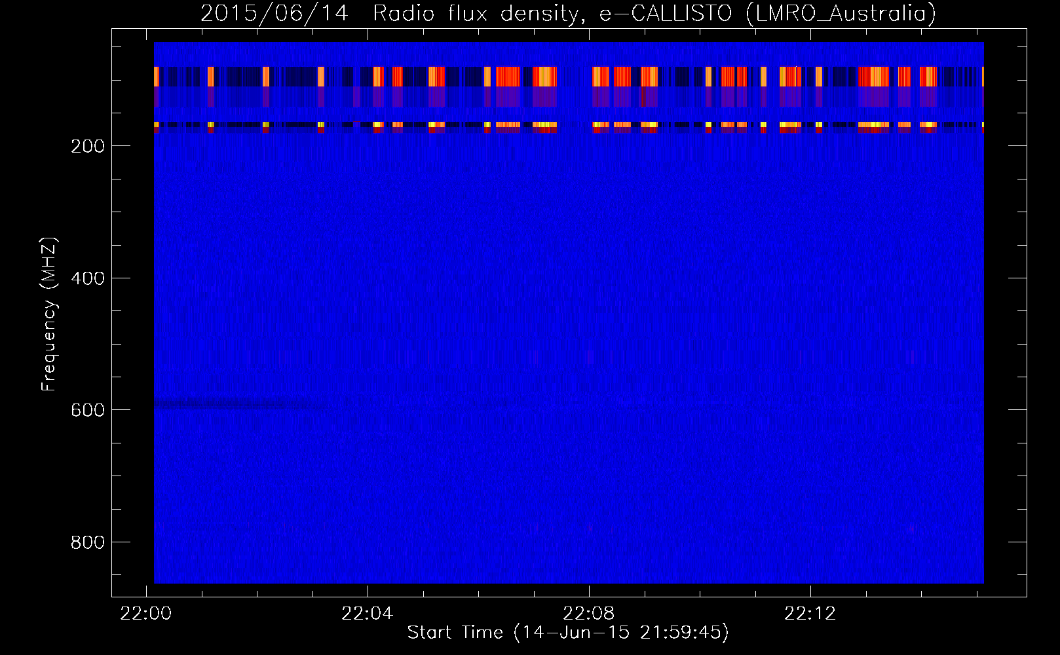The height and width of the screenshot is (655, 1060).
Task: Click the date "2015/06/14" in the title
Action: [x=274, y=13]
